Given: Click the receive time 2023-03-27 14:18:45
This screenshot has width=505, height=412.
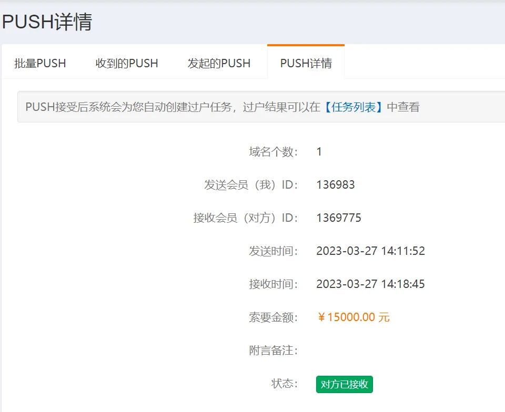Looking at the screenshot, I should click(370, 284).
